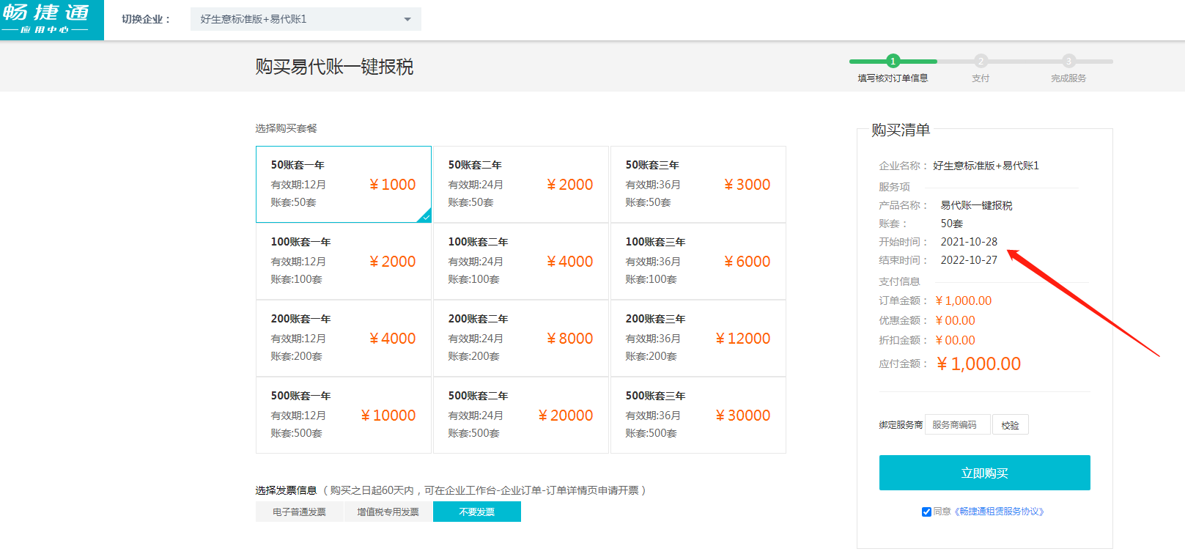1185x557 pixels.
Task: Focus the 服务商编码 input field
Action: coord(957,425)
